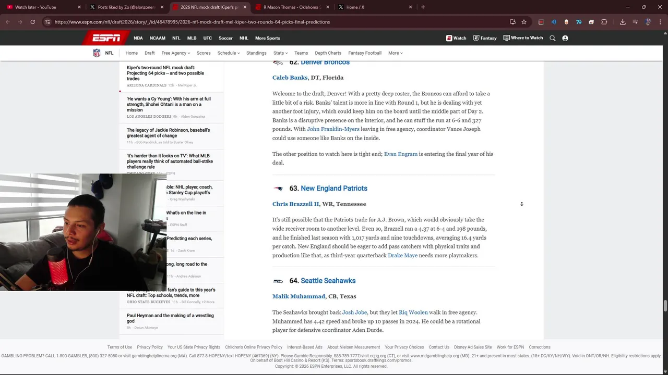Open Jackie Robinson legacy story
The width and height of the screenshot is (668, 375).
point(168,133)
